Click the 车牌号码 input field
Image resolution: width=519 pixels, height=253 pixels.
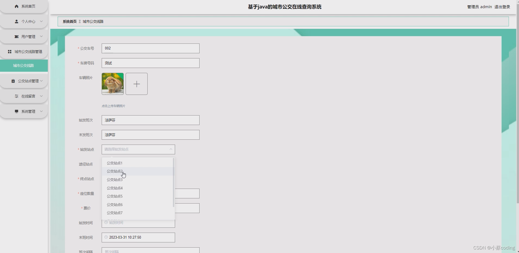tap(151, 63)
